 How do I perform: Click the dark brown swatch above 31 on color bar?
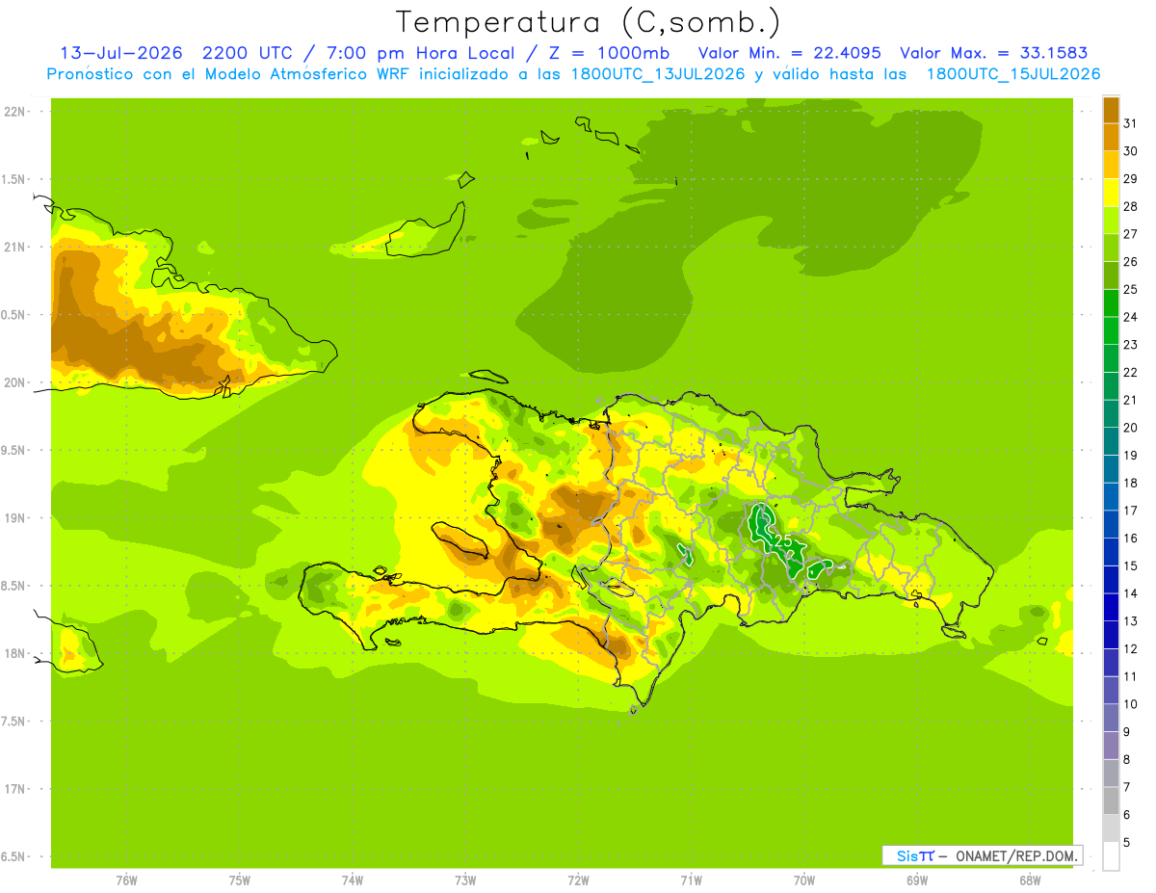pos(1111,110)
